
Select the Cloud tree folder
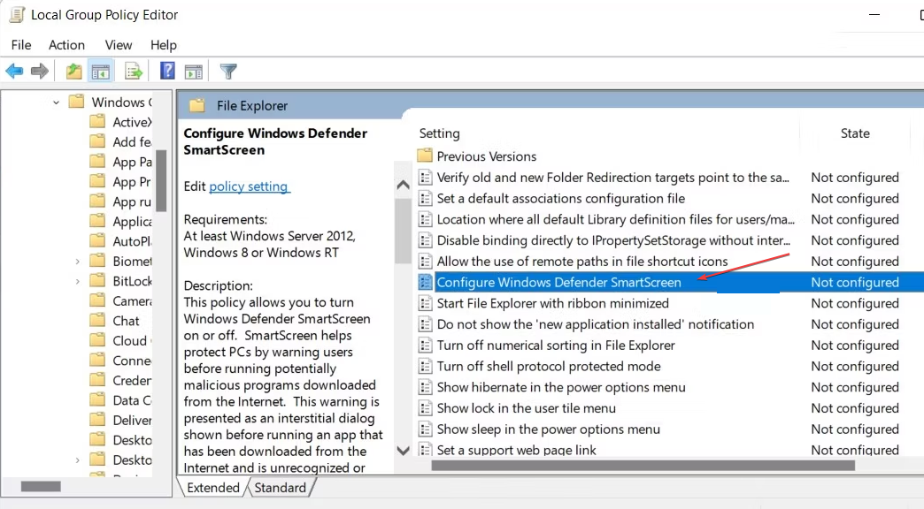[131, 341]
